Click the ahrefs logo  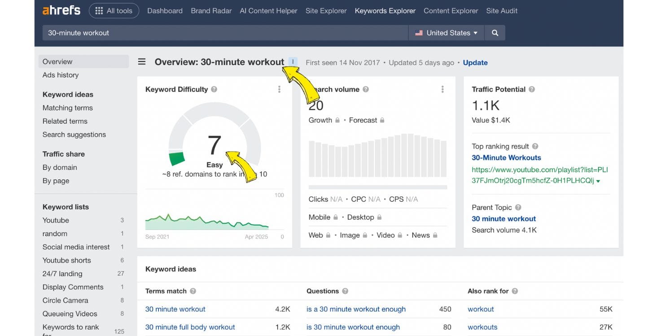point(61,10)
